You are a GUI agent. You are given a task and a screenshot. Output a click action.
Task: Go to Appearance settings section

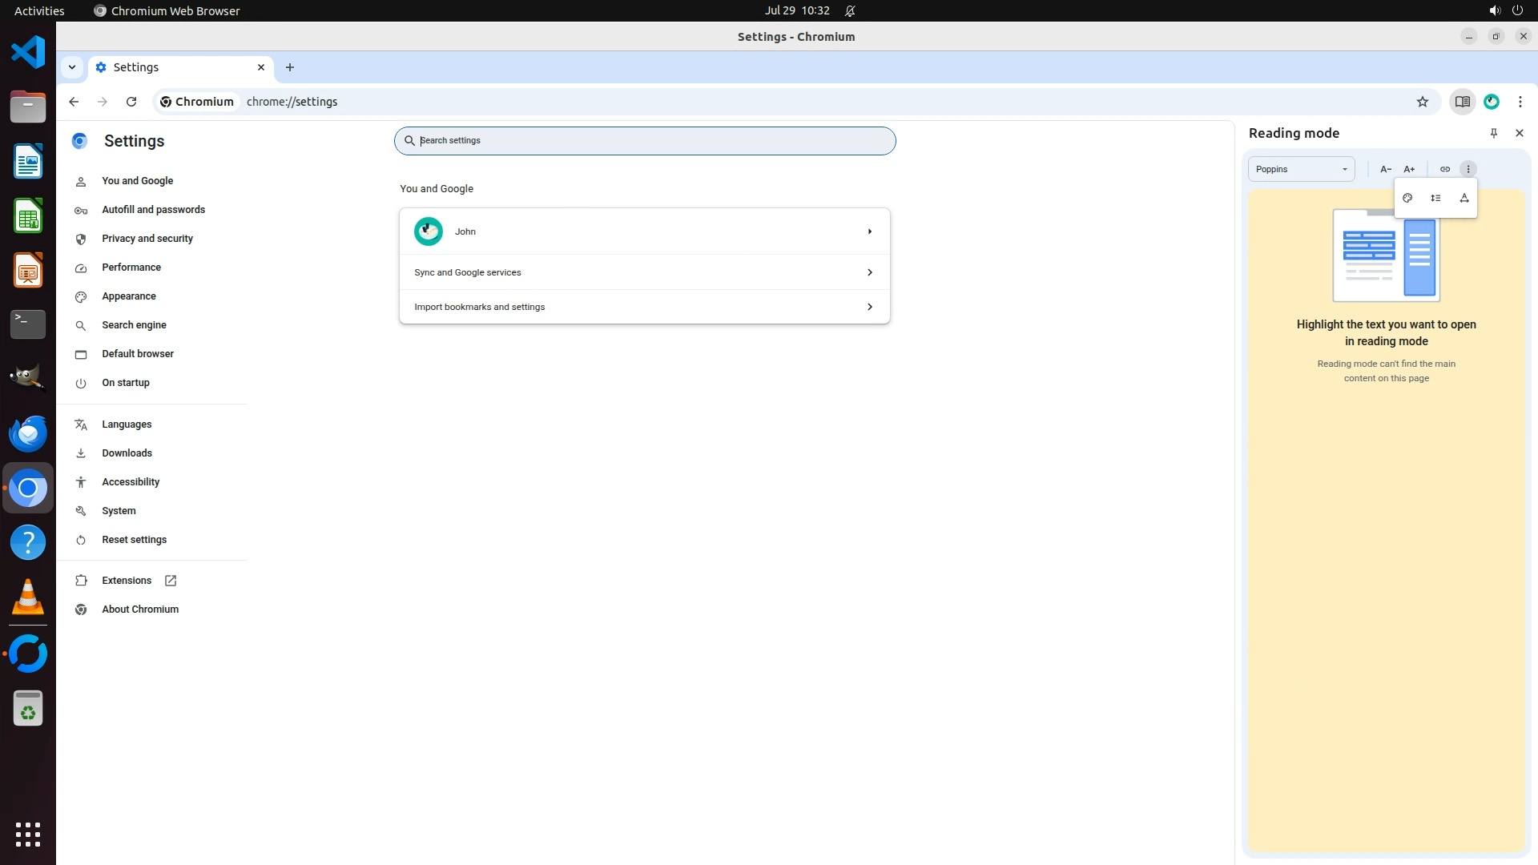(x=129, y=296)
